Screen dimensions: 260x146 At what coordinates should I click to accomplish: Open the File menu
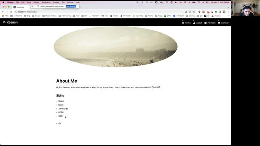(x=17, y=2)
